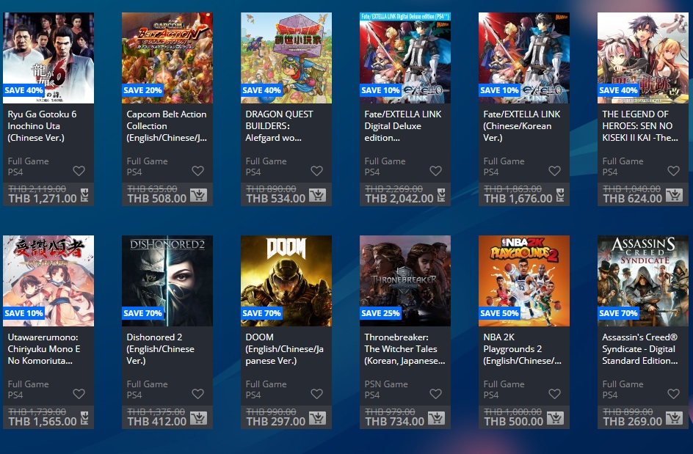
Task: Add Dishonored 2 to cart
Action: coord(198,418)
